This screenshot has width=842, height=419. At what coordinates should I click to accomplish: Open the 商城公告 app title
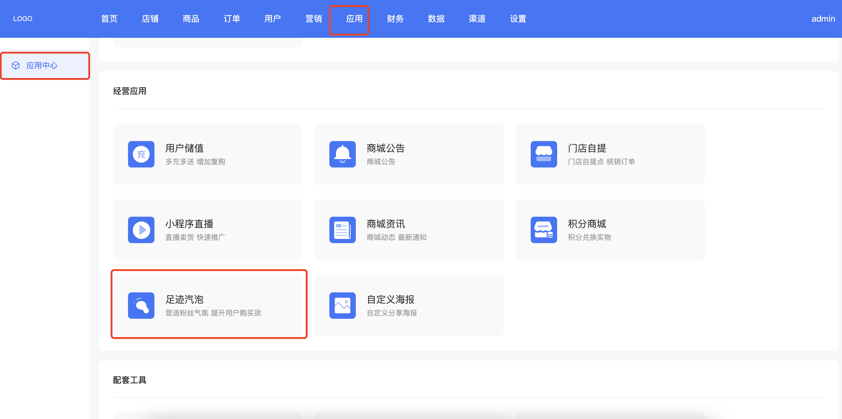pos(386,148)
